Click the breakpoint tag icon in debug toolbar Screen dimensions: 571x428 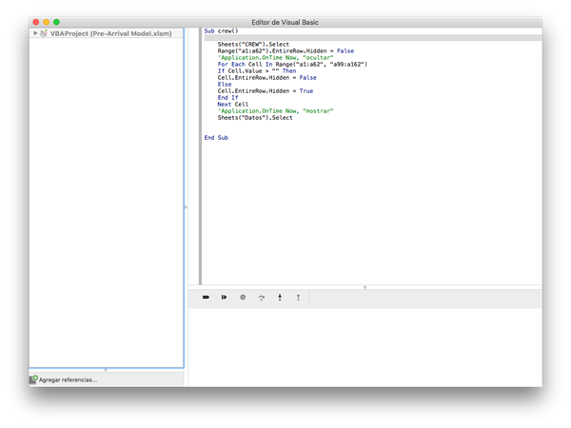206,298
